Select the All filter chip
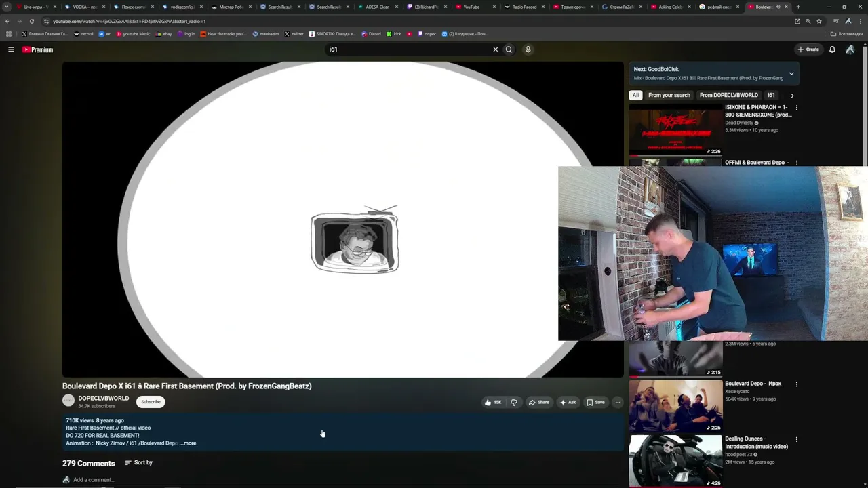868x488 pixels. click(x=635, y=96)
